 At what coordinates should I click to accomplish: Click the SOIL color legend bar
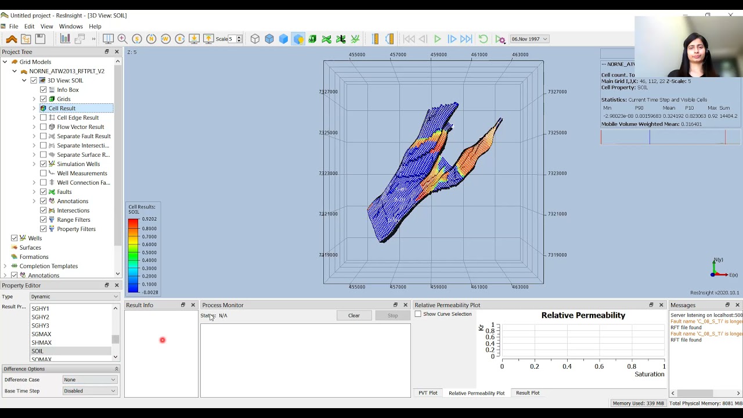(x=134, y=255)
